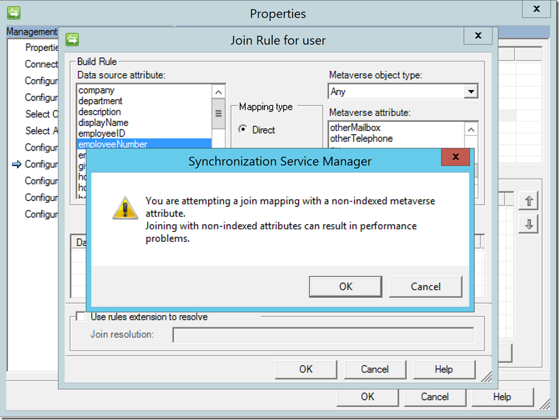Select the currently active Configure page with arrow
The width and height of the screenshot is (559, 420).
click(41, 164)
